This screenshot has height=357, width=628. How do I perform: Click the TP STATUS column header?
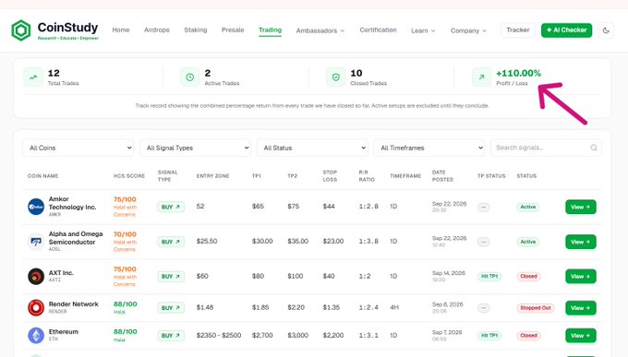coord(491,175)
